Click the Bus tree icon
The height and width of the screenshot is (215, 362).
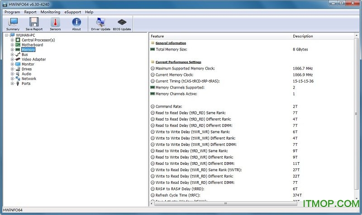18,55
